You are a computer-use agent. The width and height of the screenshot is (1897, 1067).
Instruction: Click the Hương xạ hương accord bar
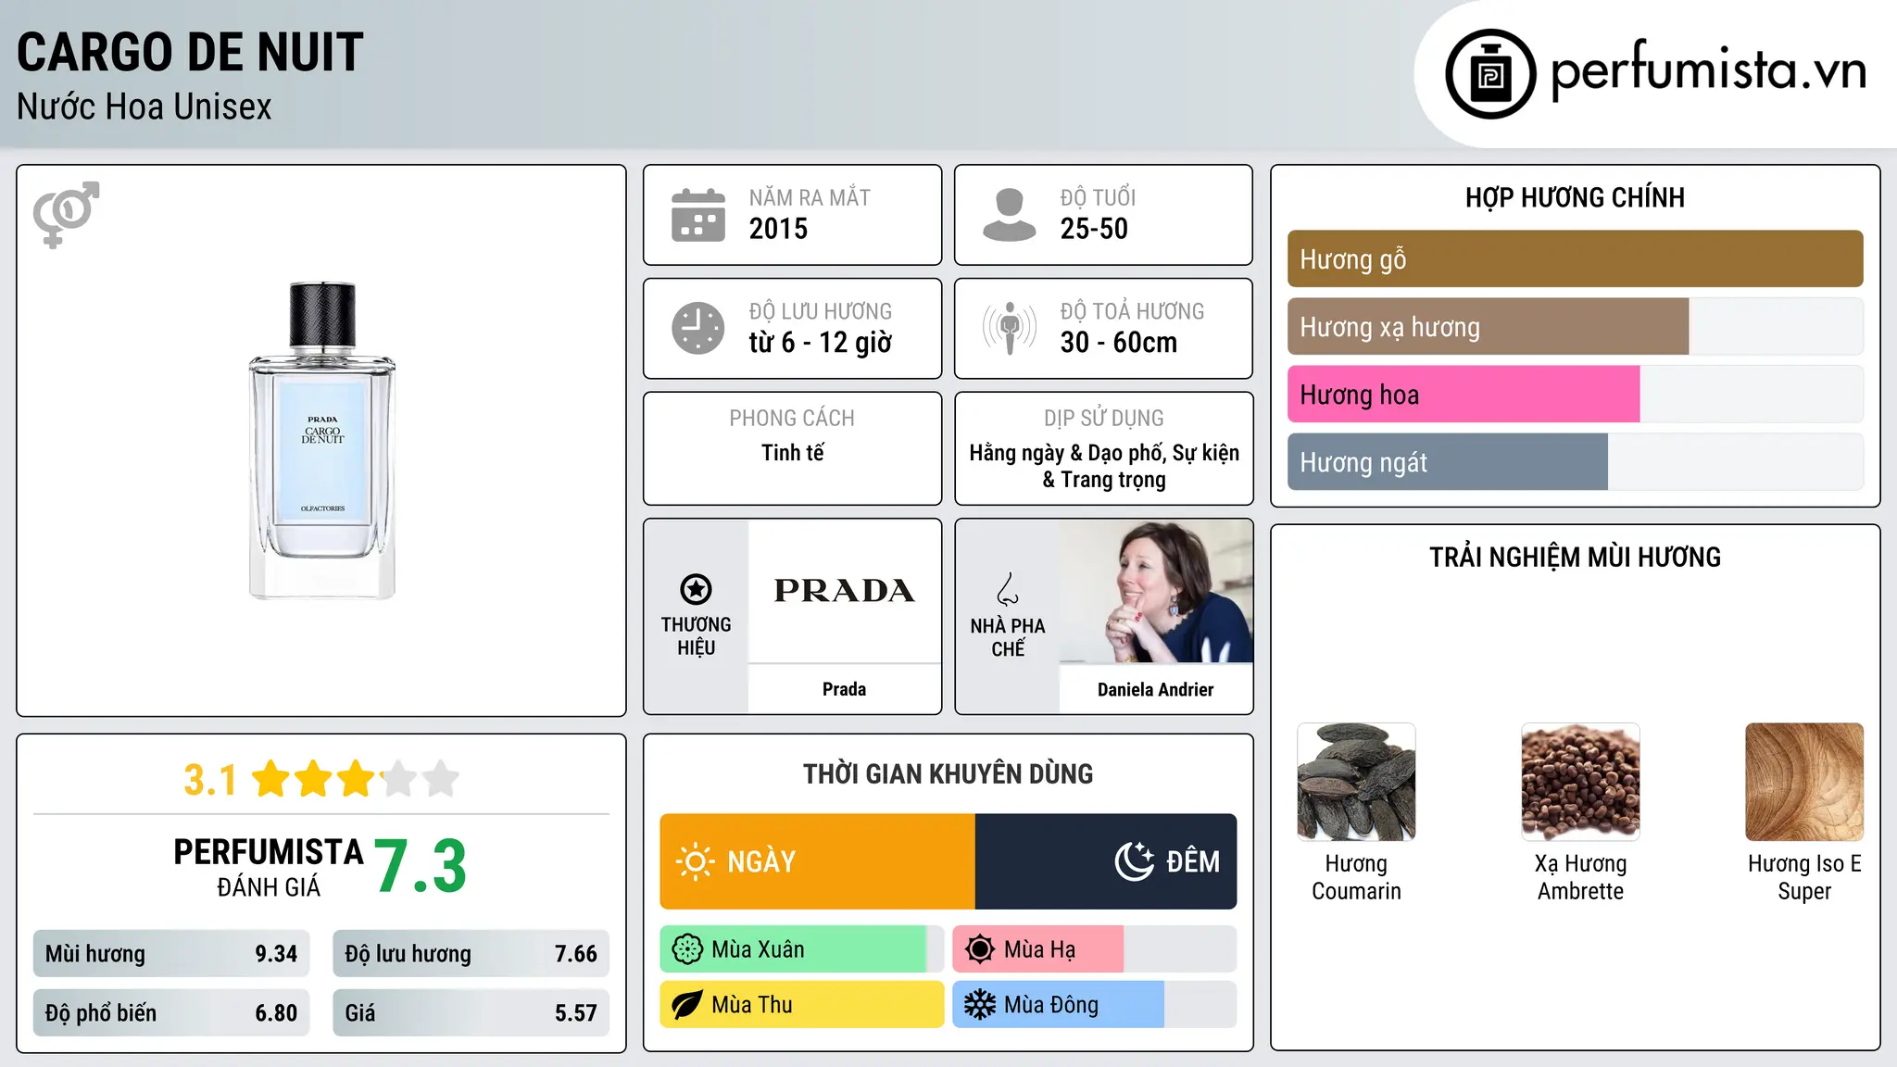point(1575,327)
